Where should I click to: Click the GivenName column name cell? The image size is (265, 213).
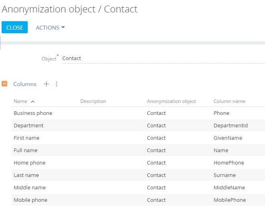pos(228,138)
